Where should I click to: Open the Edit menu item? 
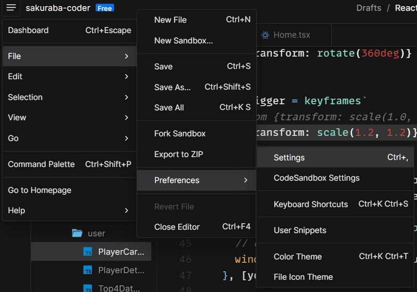tap(69, 77)
